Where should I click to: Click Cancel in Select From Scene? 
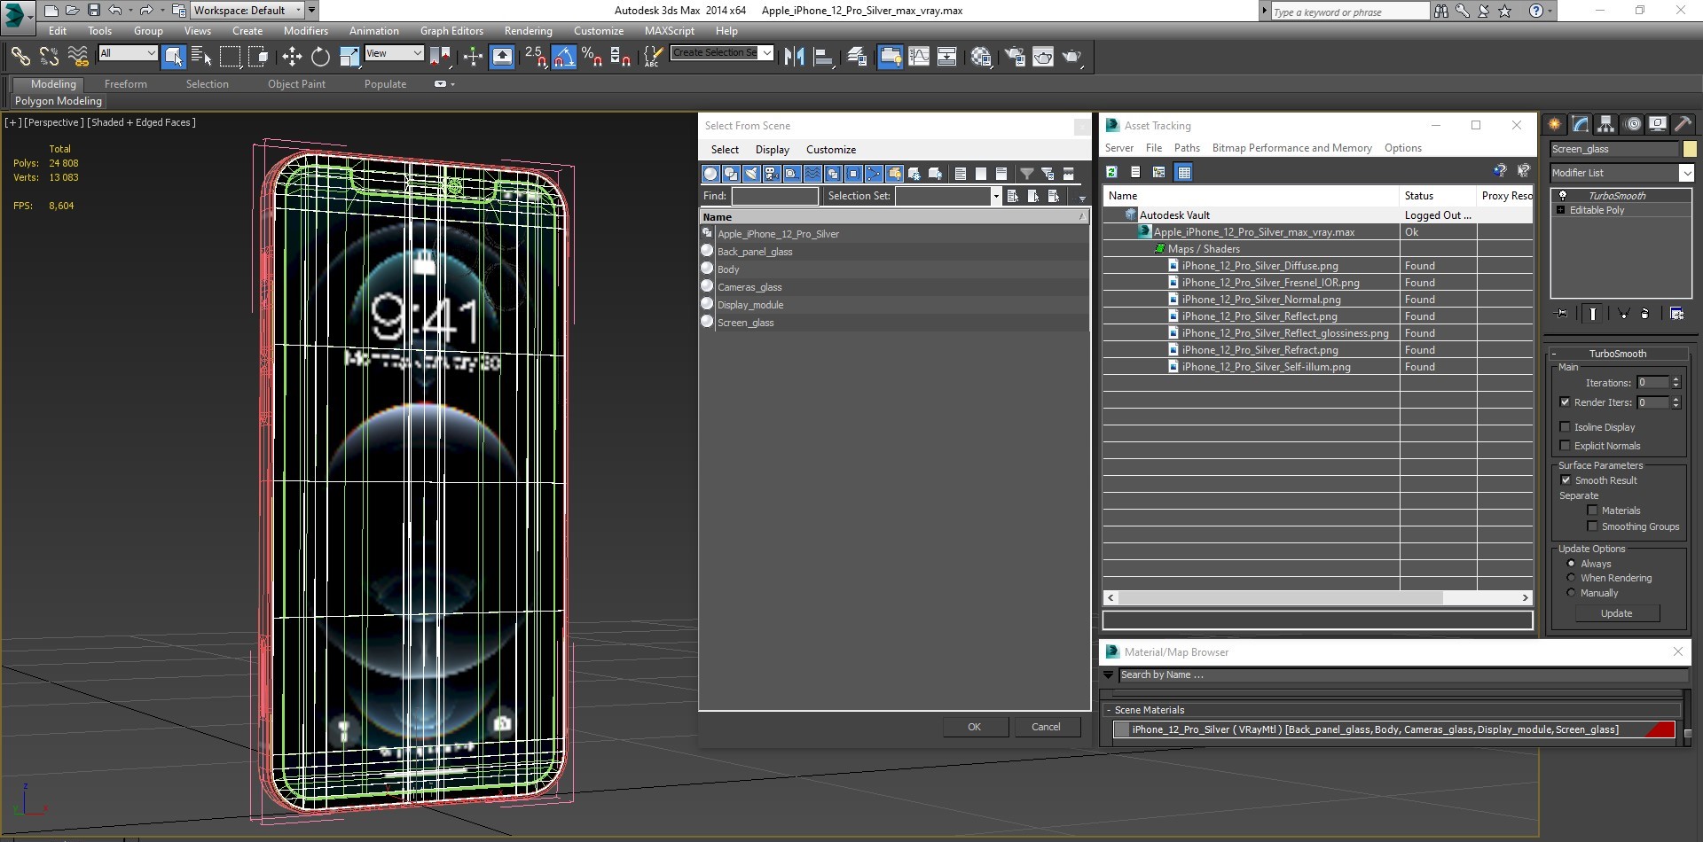pos(1046,727)
